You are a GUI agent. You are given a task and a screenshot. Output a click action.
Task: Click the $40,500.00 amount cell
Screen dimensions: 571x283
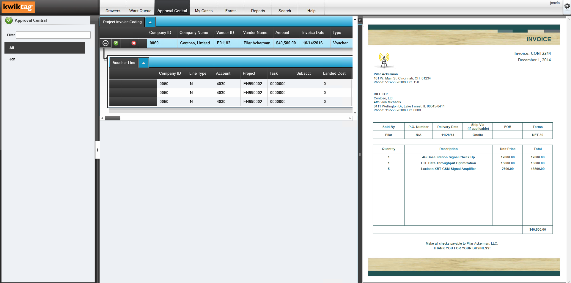(286, 43)
